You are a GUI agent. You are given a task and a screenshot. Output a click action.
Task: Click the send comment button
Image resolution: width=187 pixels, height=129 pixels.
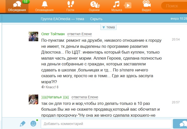pyautogui.click(x=180, y=124)
